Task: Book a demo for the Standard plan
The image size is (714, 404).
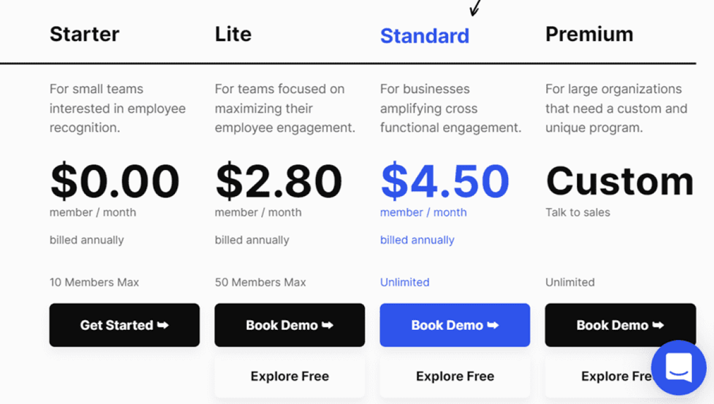Action: (455, 325)
